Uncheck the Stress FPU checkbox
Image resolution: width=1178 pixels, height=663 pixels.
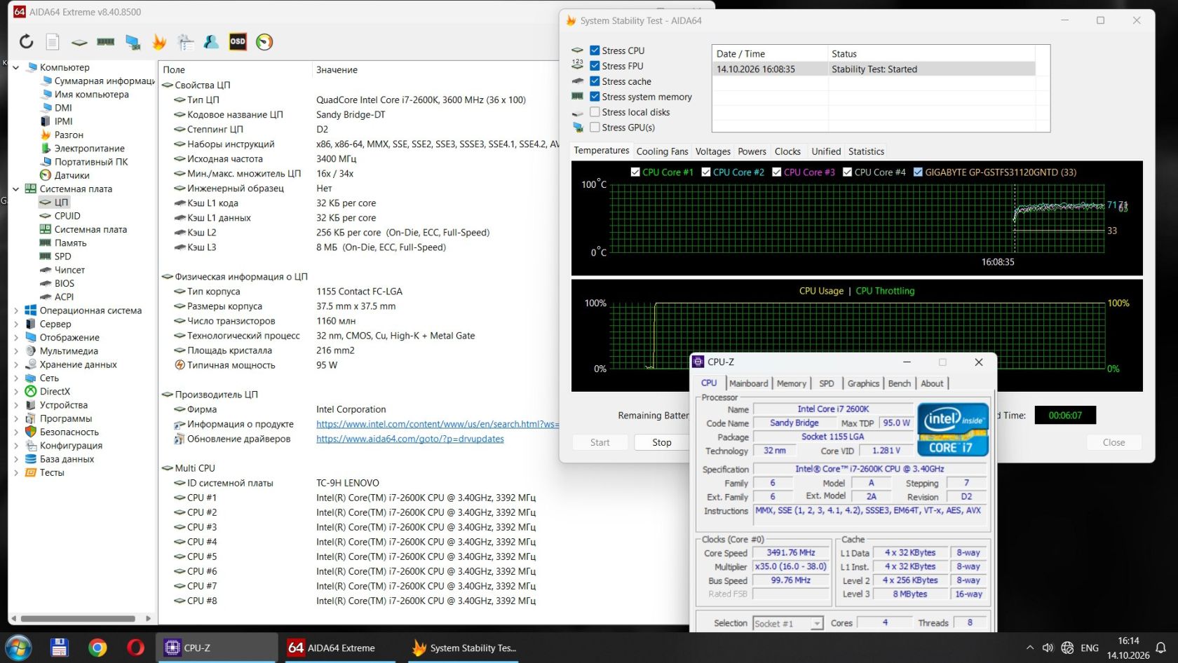pos(595,66)
